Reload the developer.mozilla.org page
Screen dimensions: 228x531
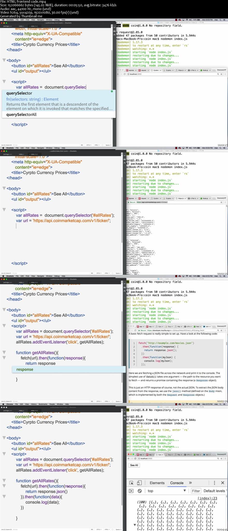[x=135, y=330]
